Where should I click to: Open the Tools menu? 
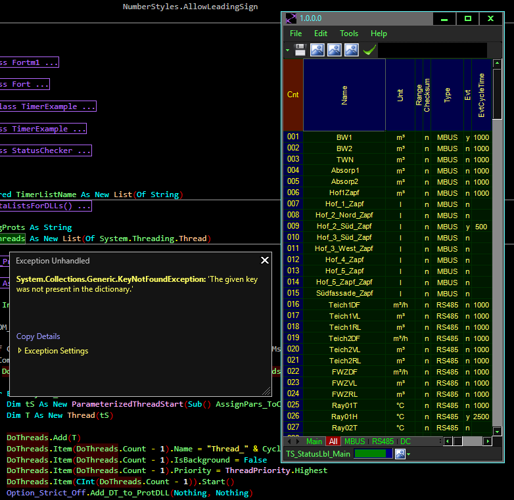(x=349, y=34)
